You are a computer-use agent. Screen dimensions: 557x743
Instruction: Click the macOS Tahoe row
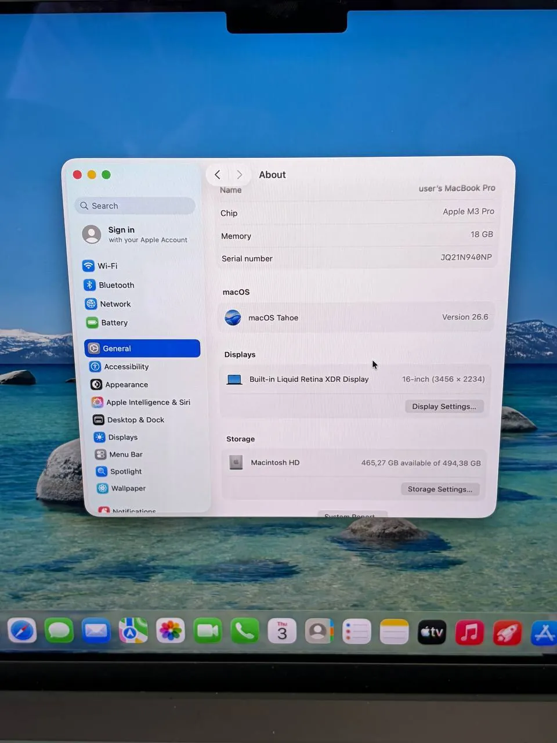click(356, 318)
